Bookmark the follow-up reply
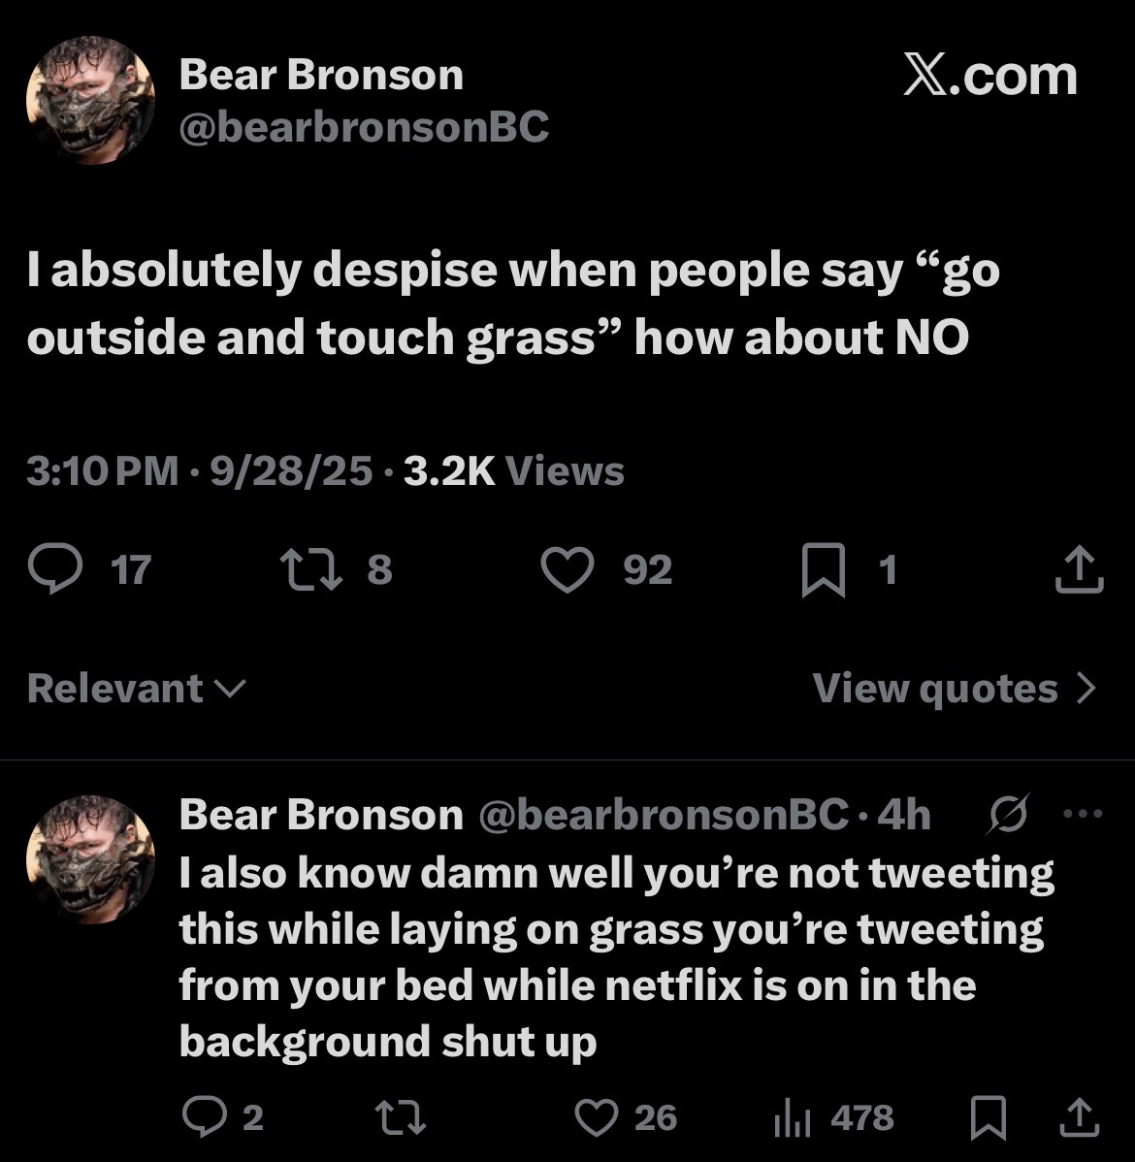 tap(988, 1120)
